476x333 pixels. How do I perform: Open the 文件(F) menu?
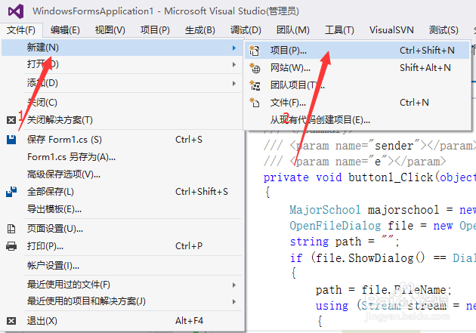(21, 30)
